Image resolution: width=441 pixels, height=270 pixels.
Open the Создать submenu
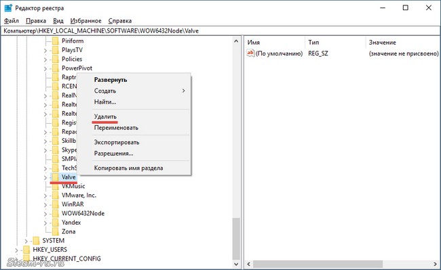134,91
